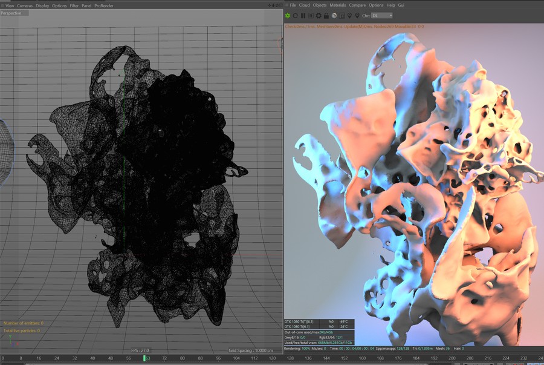Image resolution: width=544 pixels, height=365 pixels.
Task: Toggle the camera lock padlock
Action: (x=326, y=16)
